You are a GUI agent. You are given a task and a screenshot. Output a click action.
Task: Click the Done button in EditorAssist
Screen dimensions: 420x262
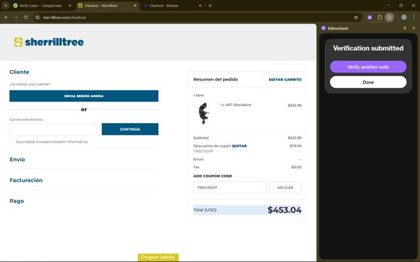(368, 82)
